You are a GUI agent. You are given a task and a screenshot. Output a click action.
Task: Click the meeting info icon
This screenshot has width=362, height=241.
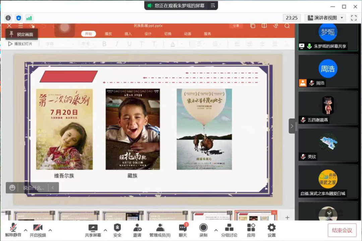tap(8, 18)
